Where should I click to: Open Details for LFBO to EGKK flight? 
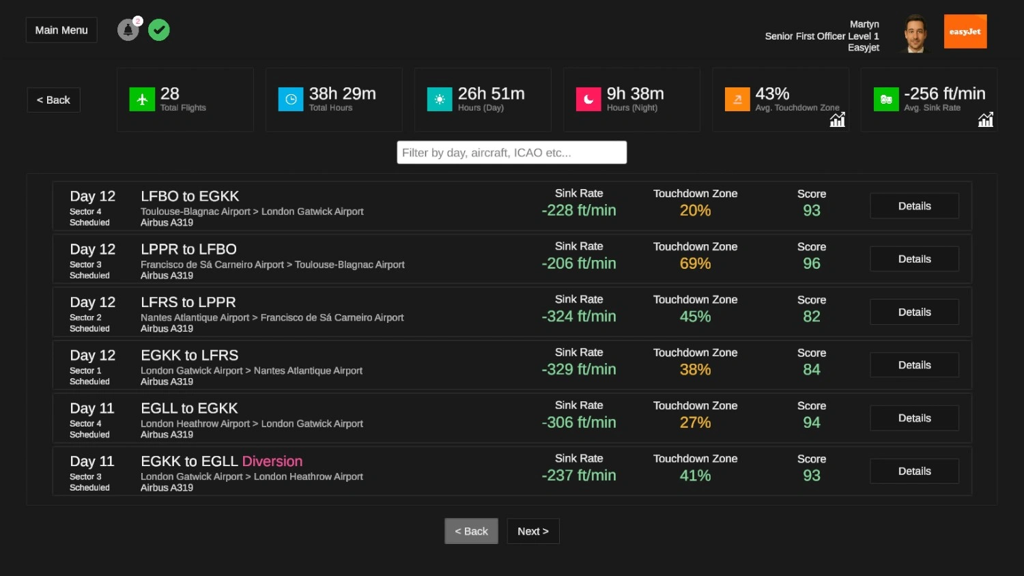click(914, 206)
